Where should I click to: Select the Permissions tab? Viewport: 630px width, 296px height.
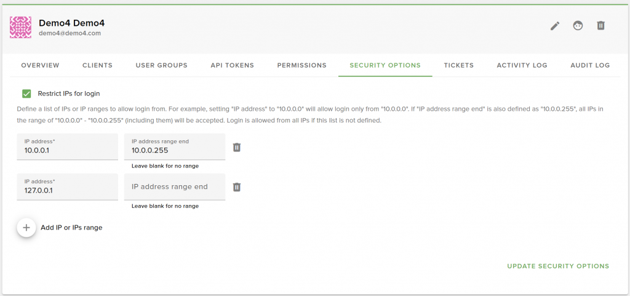(x=301, y=65)
